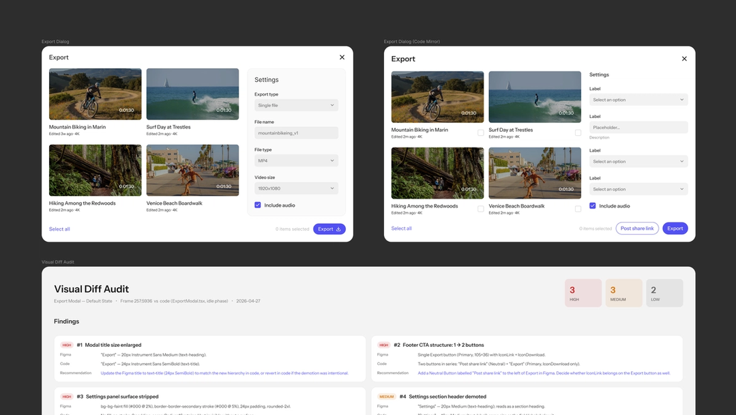This screenshot has height=415, width=736.
Task: Open the Video size dropdown showing 1920x1080
Action: (296, 188)
